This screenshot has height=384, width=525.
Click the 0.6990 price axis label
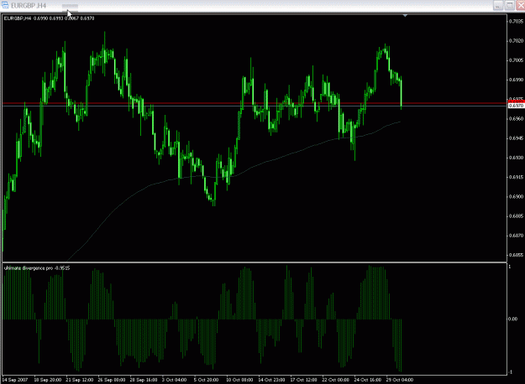(516, 80)
